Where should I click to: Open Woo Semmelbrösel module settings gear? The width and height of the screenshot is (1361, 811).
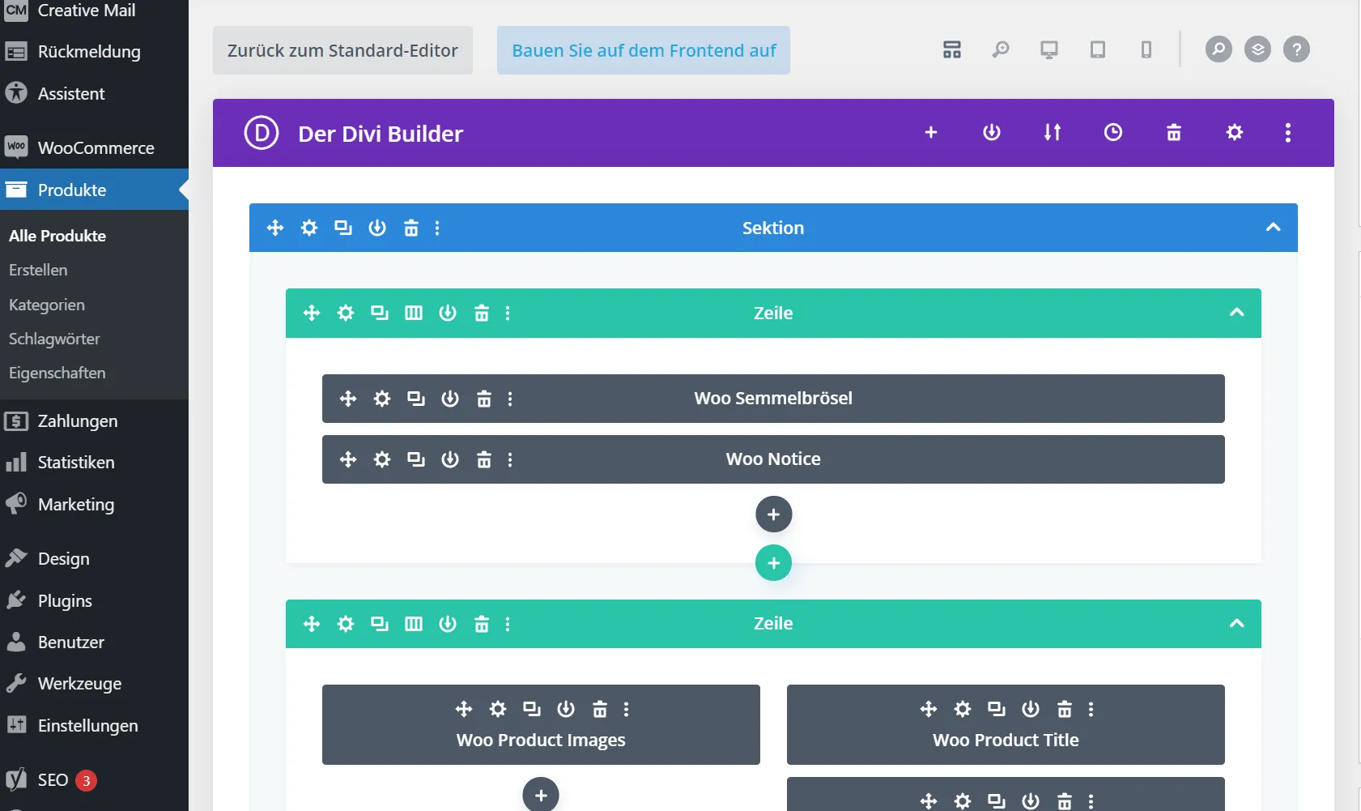click(x=382, y=399)
